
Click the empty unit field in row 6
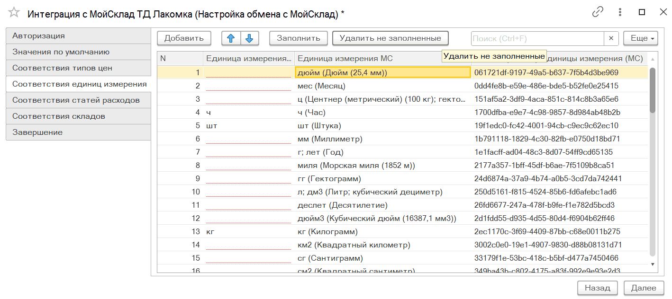coord(249,139)
